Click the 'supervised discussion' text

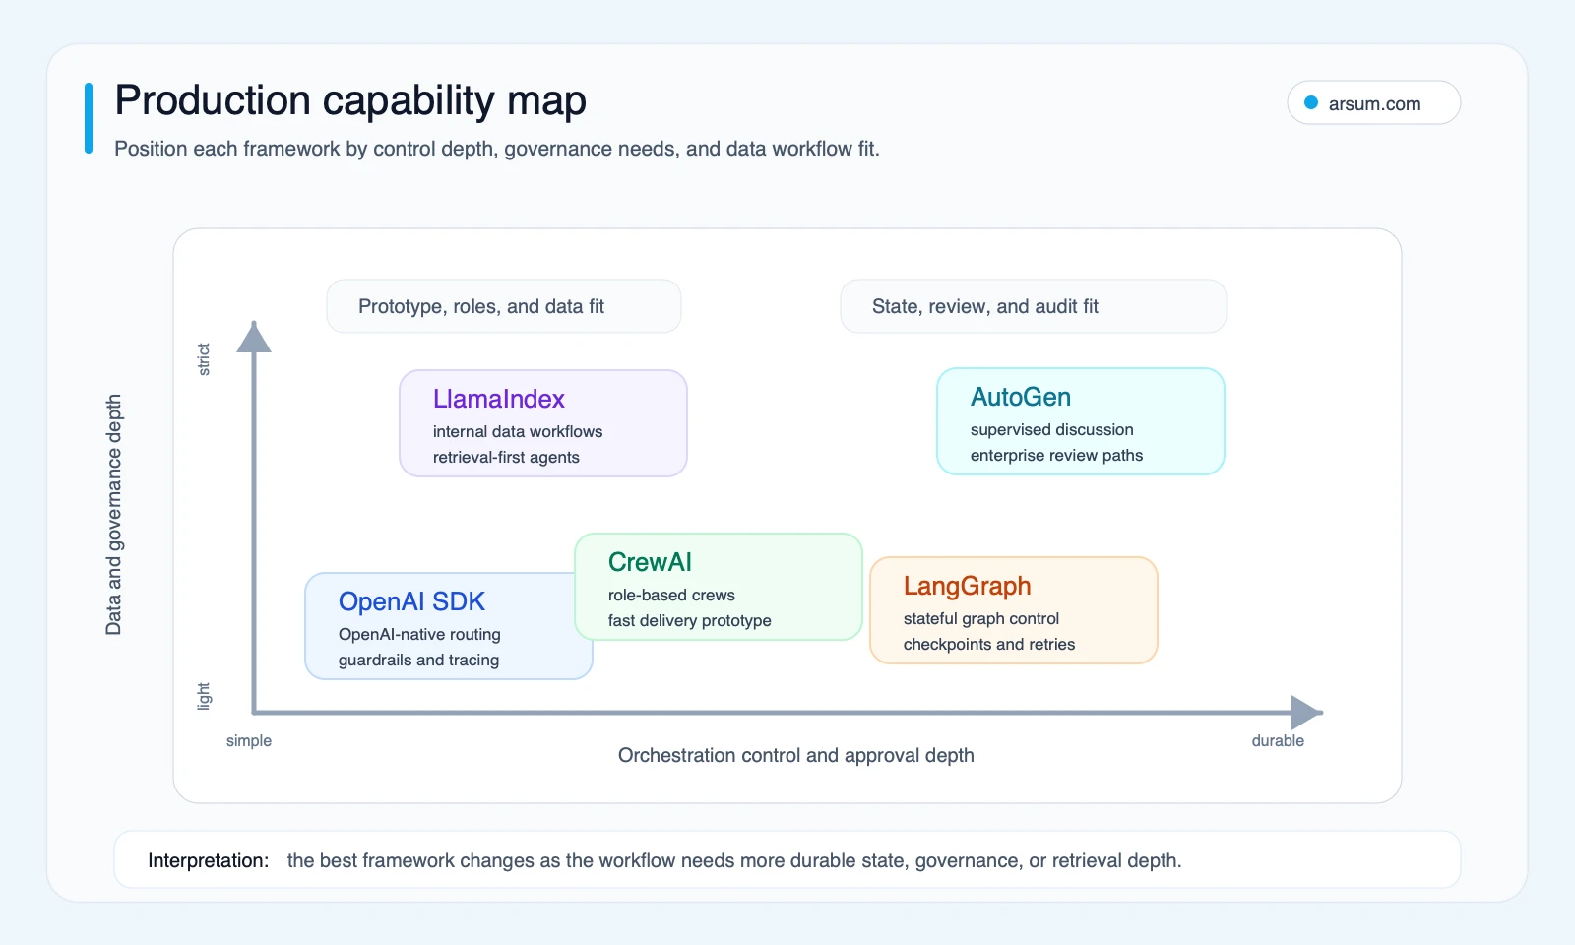point(1052,429)
